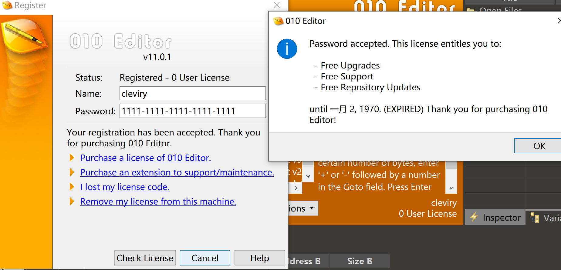The width and height of the screenshot is (561, 270).
Task: Click the Register dialog title icon
Action: [x=7, y=5]
